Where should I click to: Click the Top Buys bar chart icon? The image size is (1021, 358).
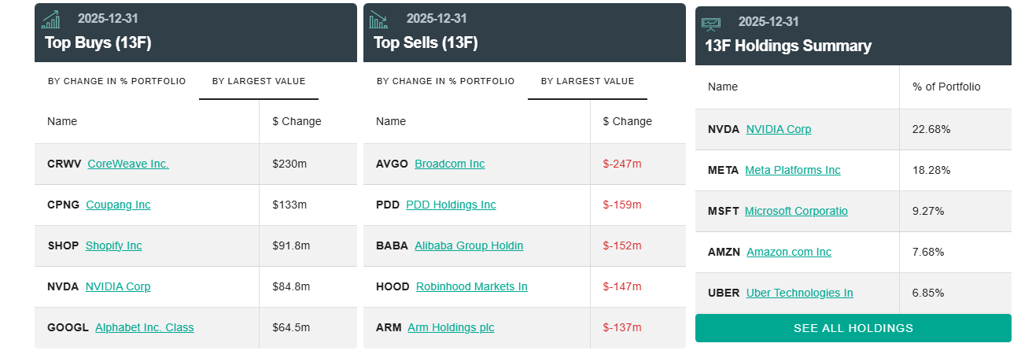(52, 20)
